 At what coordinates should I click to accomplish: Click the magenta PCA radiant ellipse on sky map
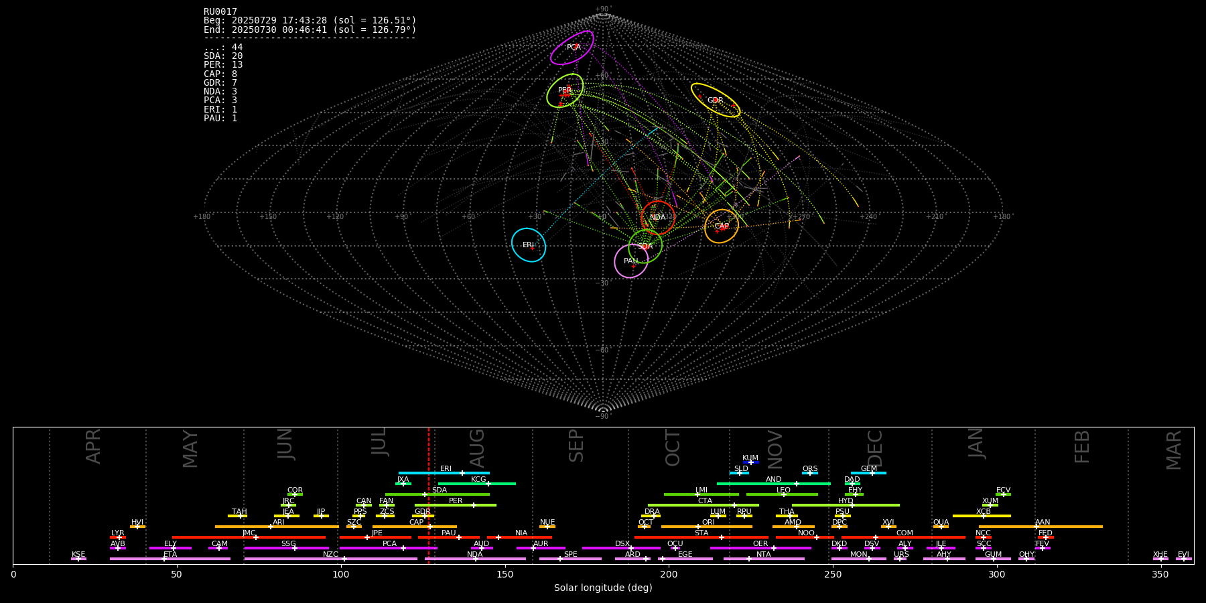pyautogui.click(x=572, y=48)
